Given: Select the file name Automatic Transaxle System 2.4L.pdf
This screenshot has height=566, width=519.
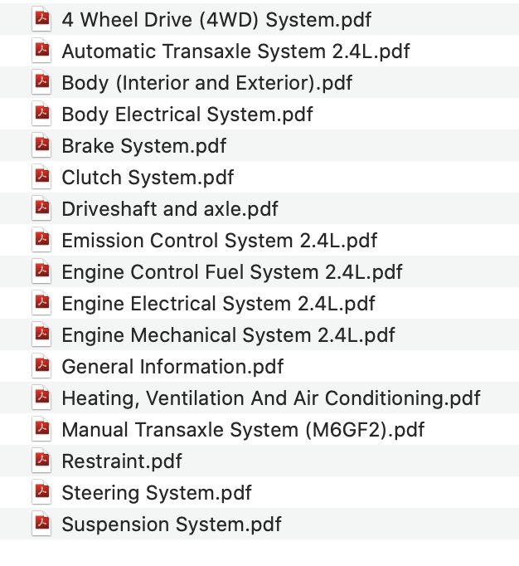Looking at the screenshot, I should click(235, 51).
